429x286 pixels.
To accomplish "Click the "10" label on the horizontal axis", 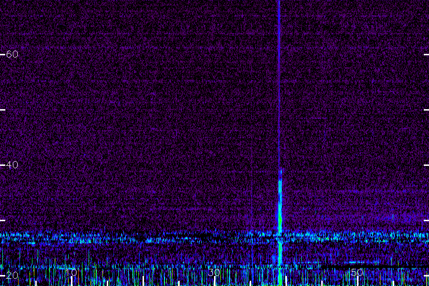I will pos(71,273).
